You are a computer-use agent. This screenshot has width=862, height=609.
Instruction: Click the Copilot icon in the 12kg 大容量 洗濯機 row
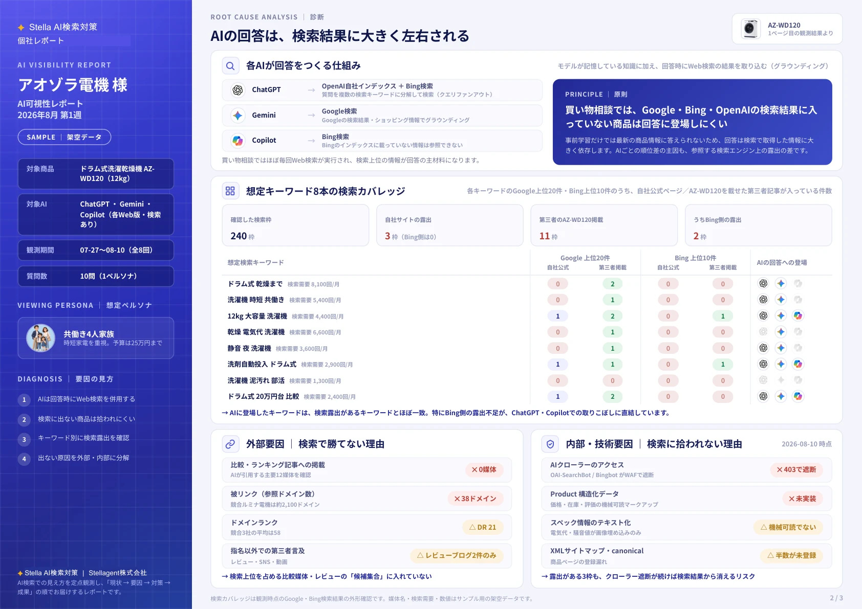798,316
